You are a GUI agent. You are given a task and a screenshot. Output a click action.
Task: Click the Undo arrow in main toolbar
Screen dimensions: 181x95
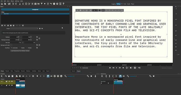click(13, 4)
